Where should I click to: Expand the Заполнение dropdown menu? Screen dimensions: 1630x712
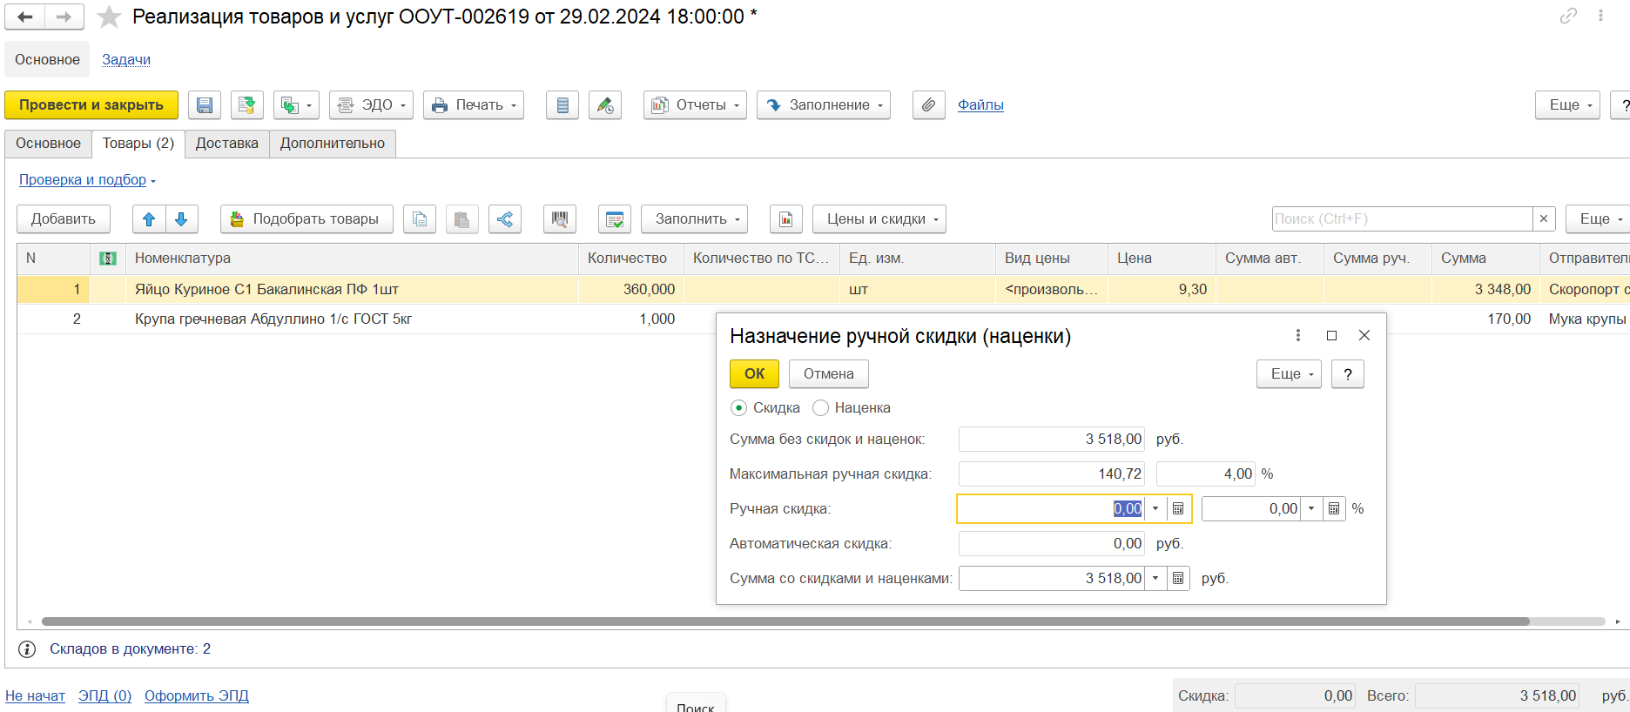[823, 105]
